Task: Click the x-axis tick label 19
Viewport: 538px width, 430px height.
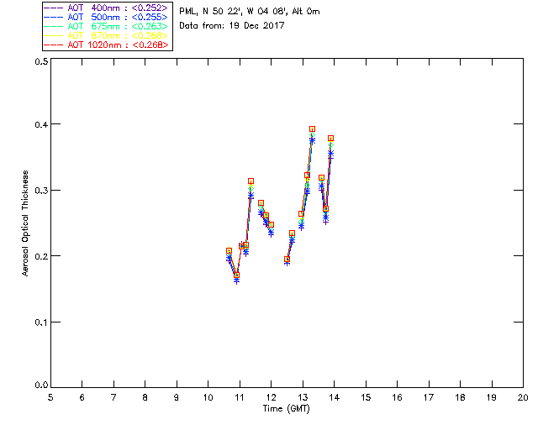Action: tap(492, 397)
